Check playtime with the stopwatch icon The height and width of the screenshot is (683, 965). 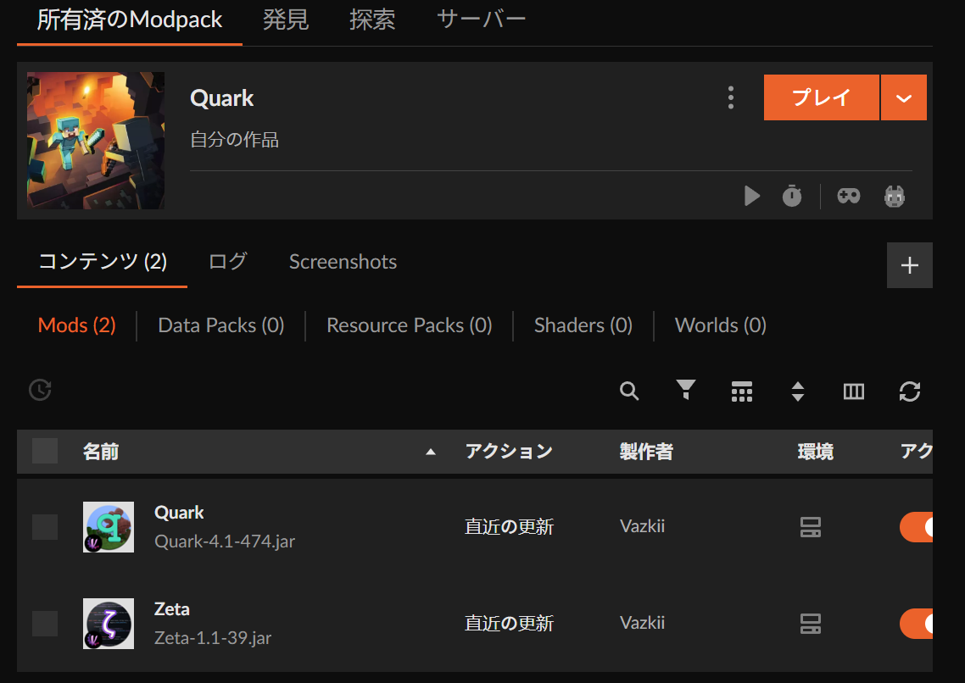[792, 196]
